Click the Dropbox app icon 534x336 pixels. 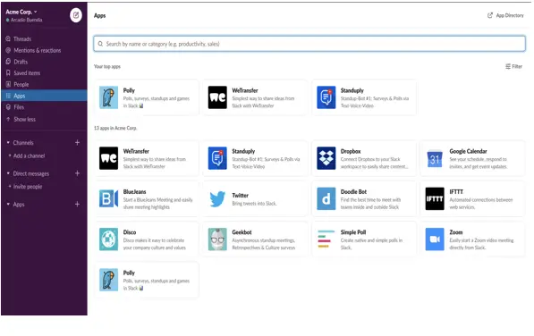(326, 158)
